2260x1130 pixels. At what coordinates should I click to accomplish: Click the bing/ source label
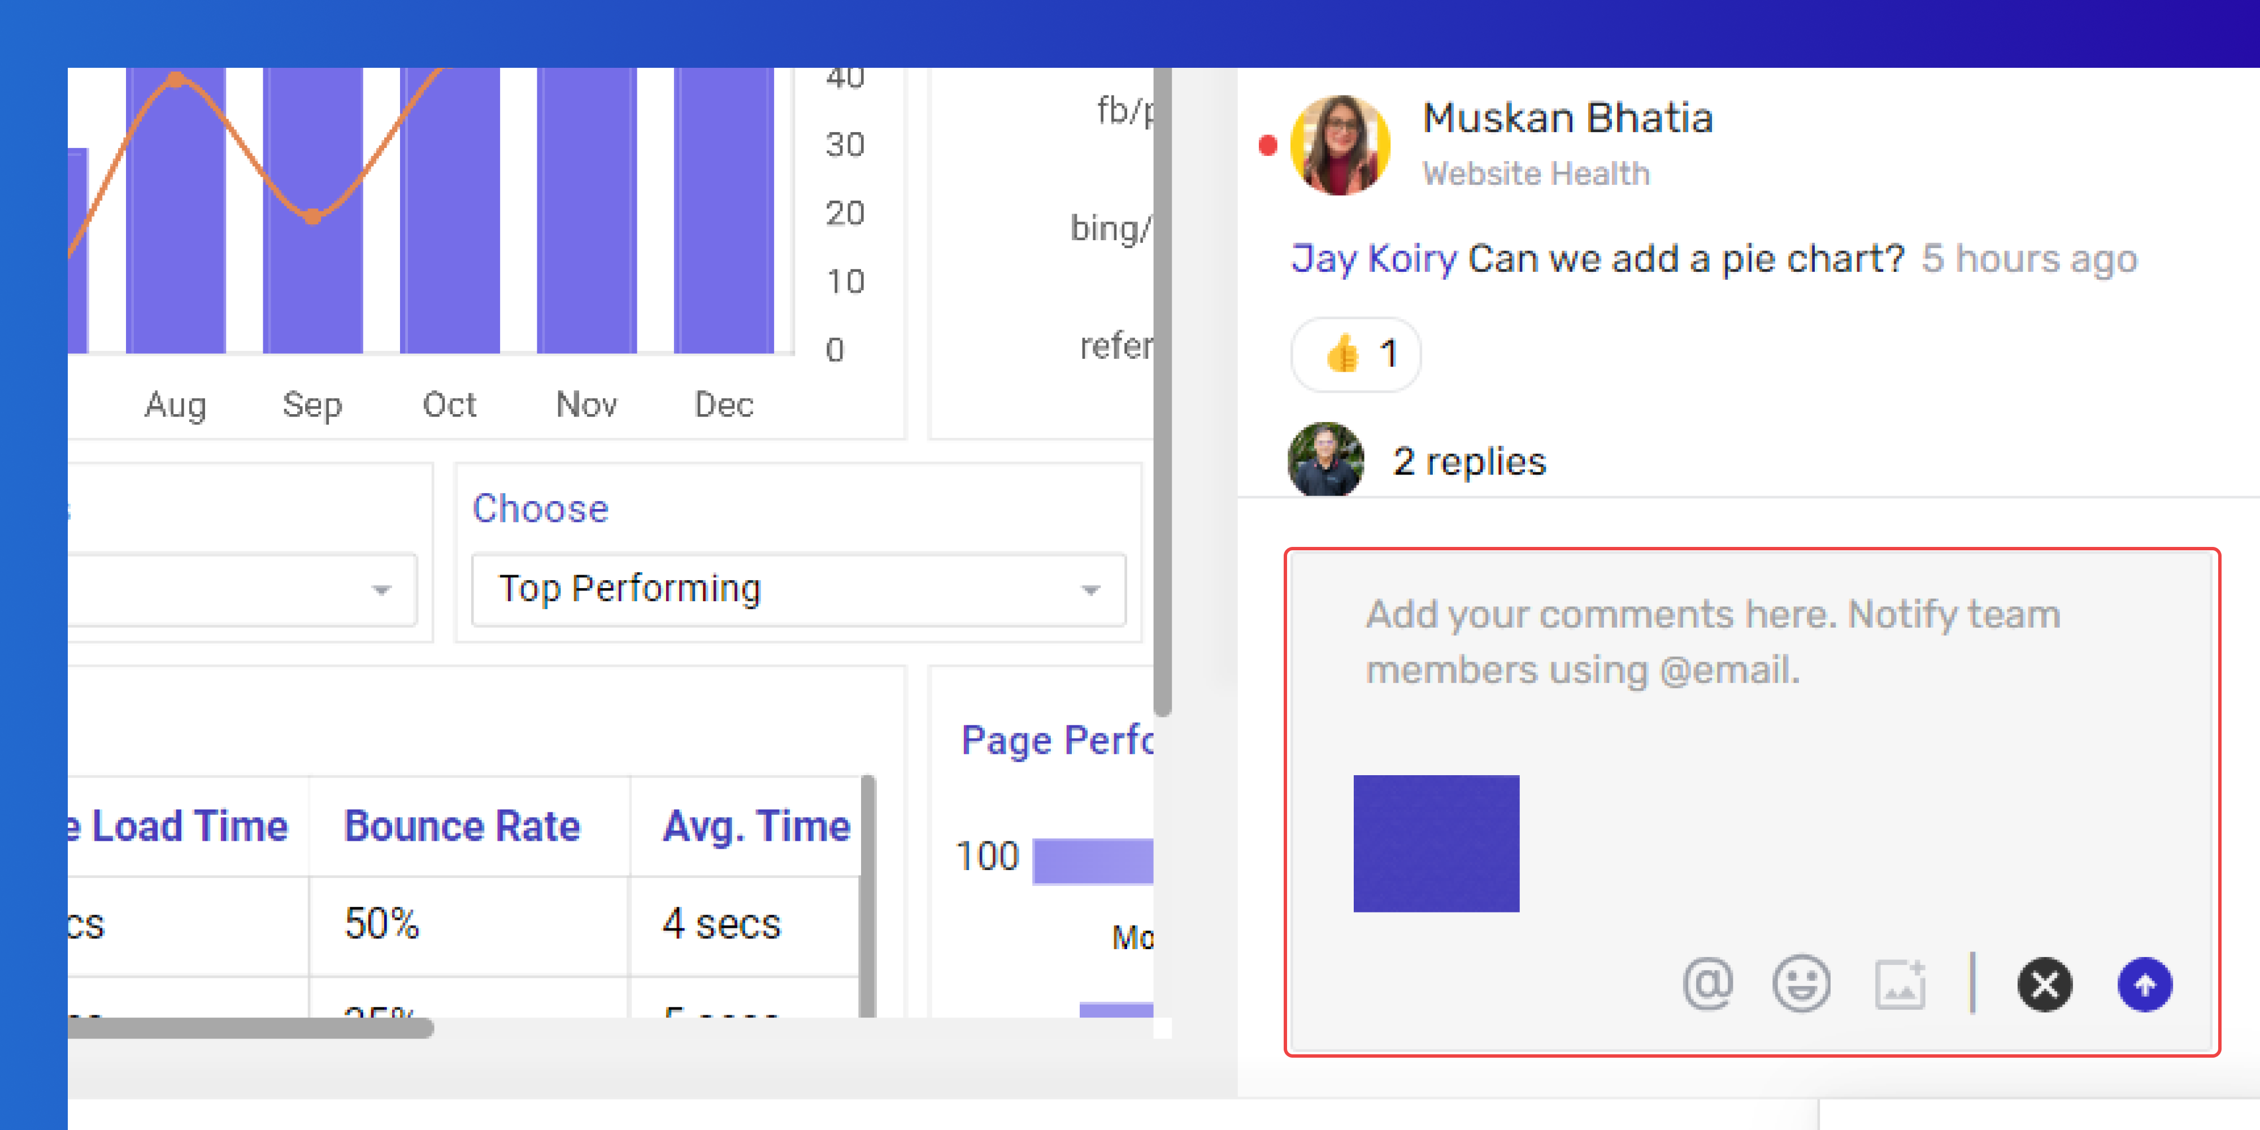click(x=1111, y=230)
